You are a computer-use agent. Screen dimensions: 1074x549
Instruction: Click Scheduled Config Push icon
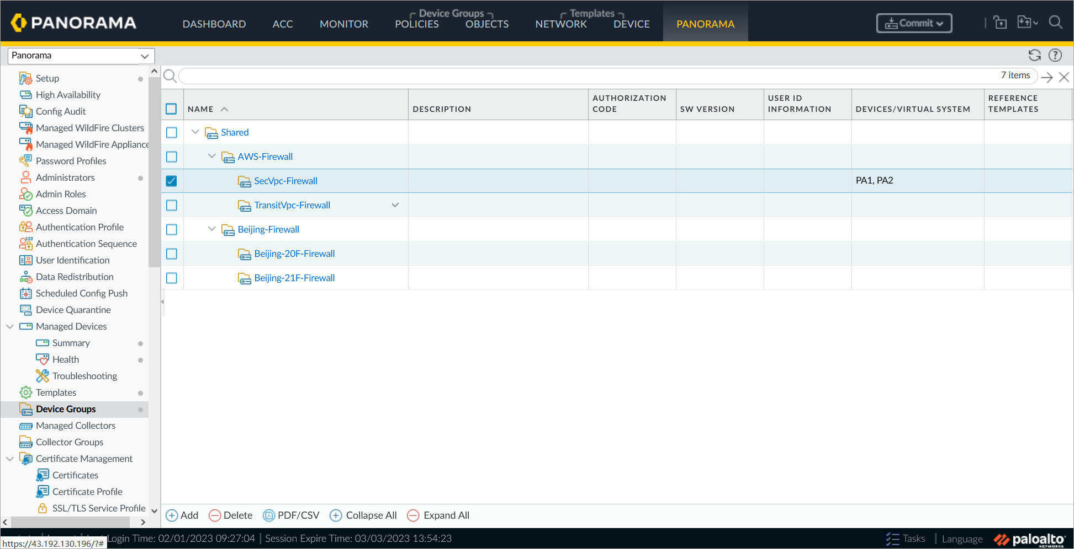click(x=25, y=293)
